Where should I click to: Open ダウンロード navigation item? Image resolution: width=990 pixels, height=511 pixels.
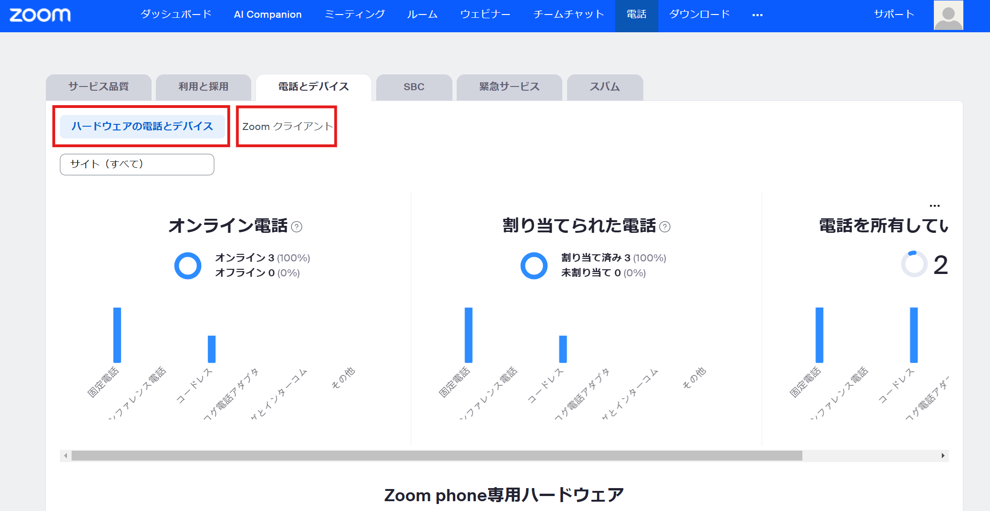coord(699,14)
